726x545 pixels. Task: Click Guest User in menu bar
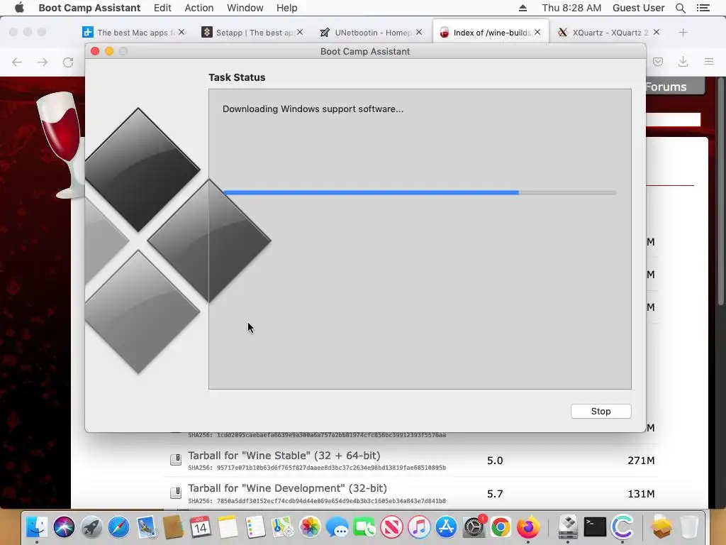(x=639, y=8)
